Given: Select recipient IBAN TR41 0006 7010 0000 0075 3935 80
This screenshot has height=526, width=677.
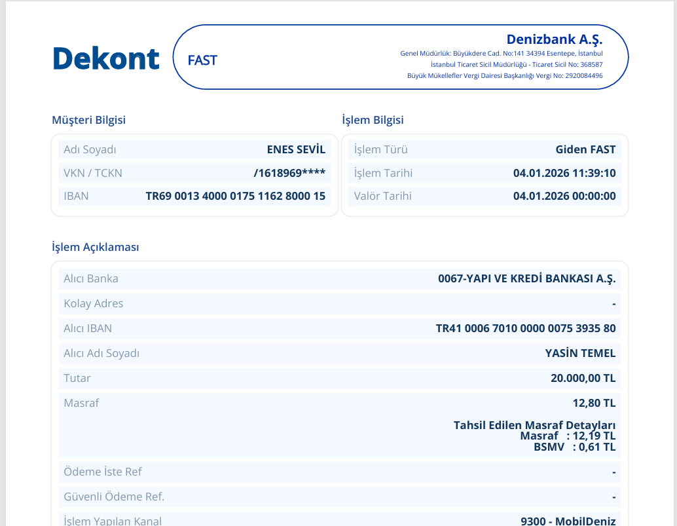Looking at the screenshot, I should pyautogui.click(x=526, y=328).
